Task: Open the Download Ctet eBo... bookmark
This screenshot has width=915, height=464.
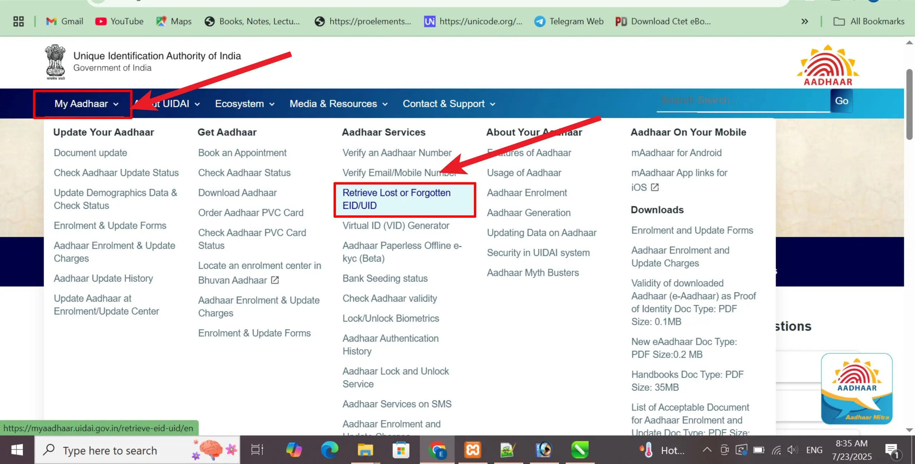Action: tap(663, 21)
